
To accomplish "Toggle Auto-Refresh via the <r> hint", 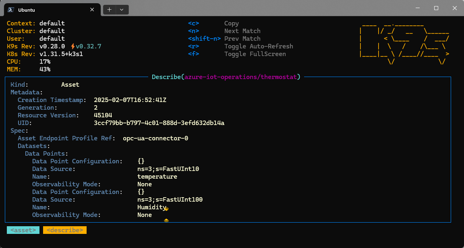I will pos(193,46).
